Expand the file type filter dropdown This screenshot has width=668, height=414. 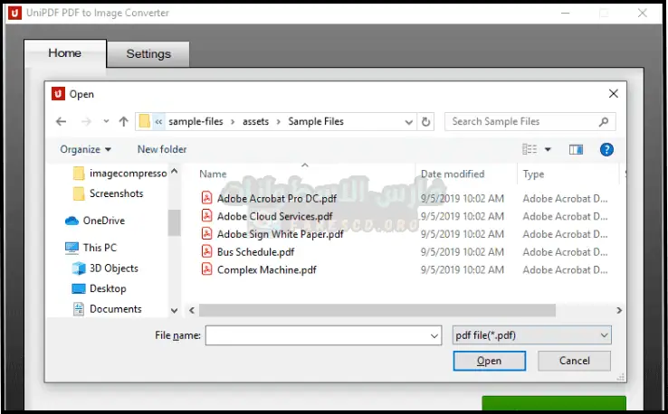(x=532, y=335)
